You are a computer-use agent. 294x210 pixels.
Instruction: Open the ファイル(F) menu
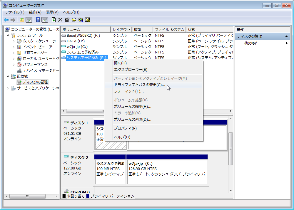(x=15, y=12)
